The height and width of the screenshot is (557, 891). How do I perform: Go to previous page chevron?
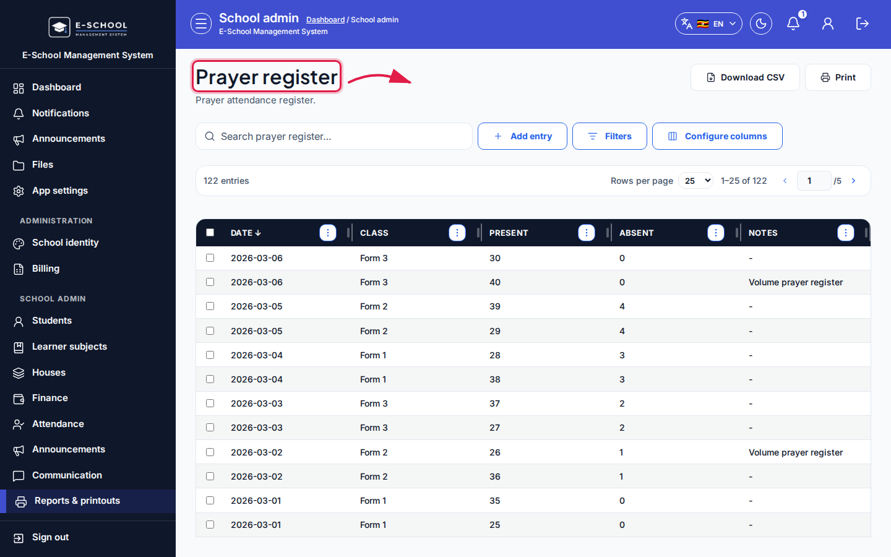(785, 181)
